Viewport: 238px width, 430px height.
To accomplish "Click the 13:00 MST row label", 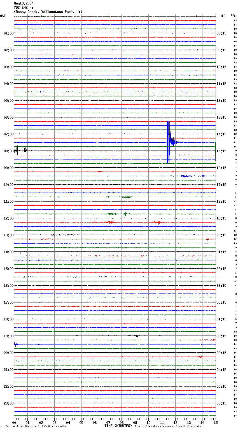I will pos(9,235).
